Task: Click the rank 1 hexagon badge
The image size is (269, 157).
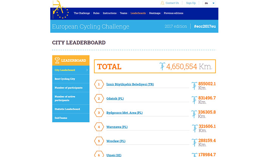Action: coord(99,85)
